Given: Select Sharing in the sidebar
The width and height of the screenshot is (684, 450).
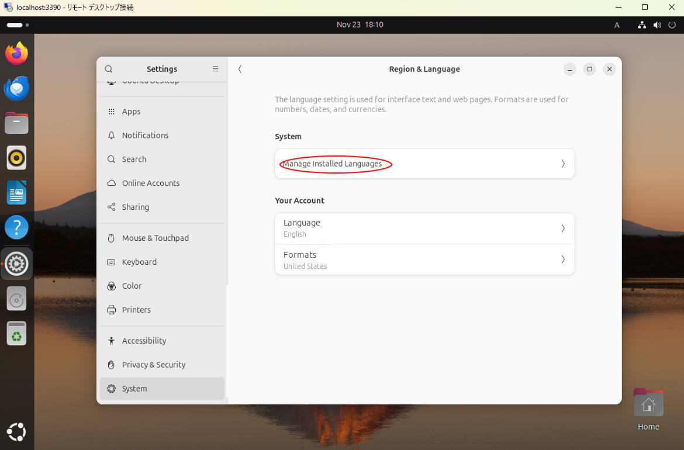Looking at the screenshot, I should (162, 207).
